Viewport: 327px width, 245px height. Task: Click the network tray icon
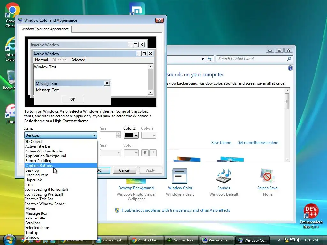pyautogui.click(x=293, y=240)
